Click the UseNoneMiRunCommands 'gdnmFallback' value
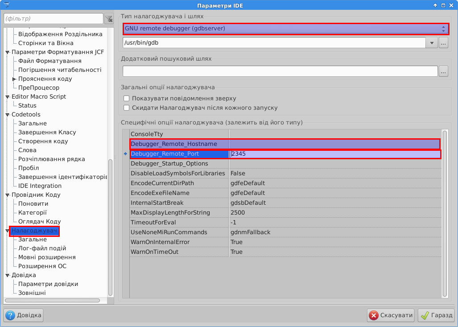 tap(250, 232)
